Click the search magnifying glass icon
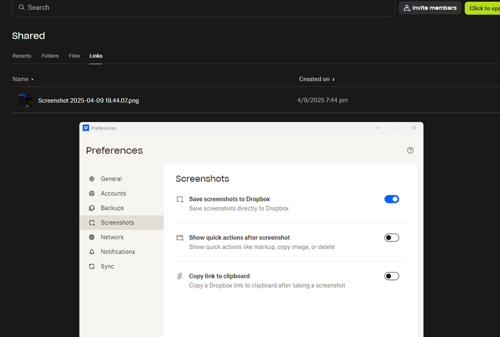Image resolution: width=500 pixels, height=337 pixels. [22, 8]
